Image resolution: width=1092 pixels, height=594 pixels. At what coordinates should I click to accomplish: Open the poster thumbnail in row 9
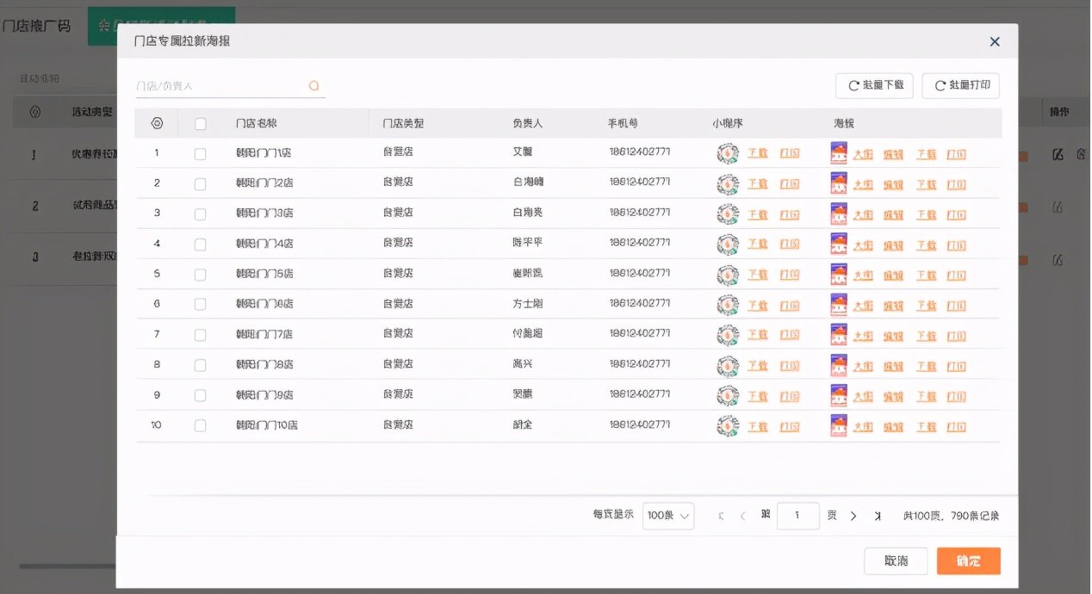(839, 395)
